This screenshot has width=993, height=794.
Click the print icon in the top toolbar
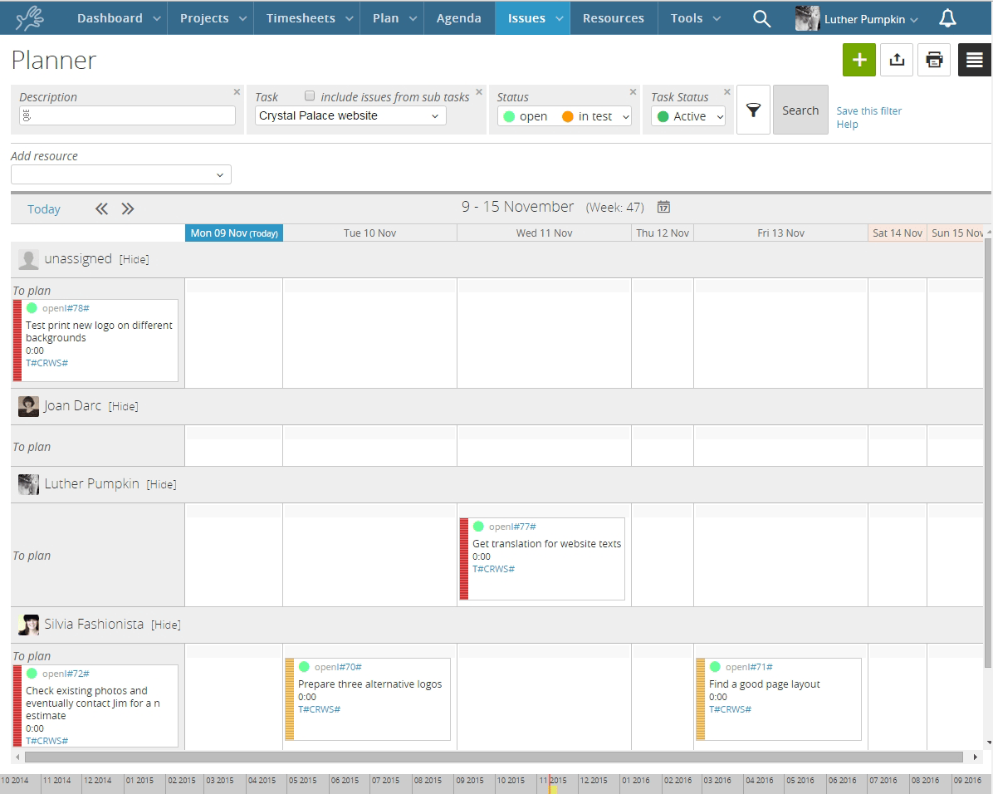pos(934,59)
